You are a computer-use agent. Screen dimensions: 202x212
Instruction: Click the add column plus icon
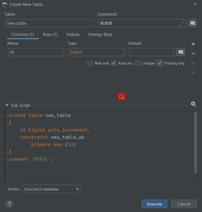point(193,44)
